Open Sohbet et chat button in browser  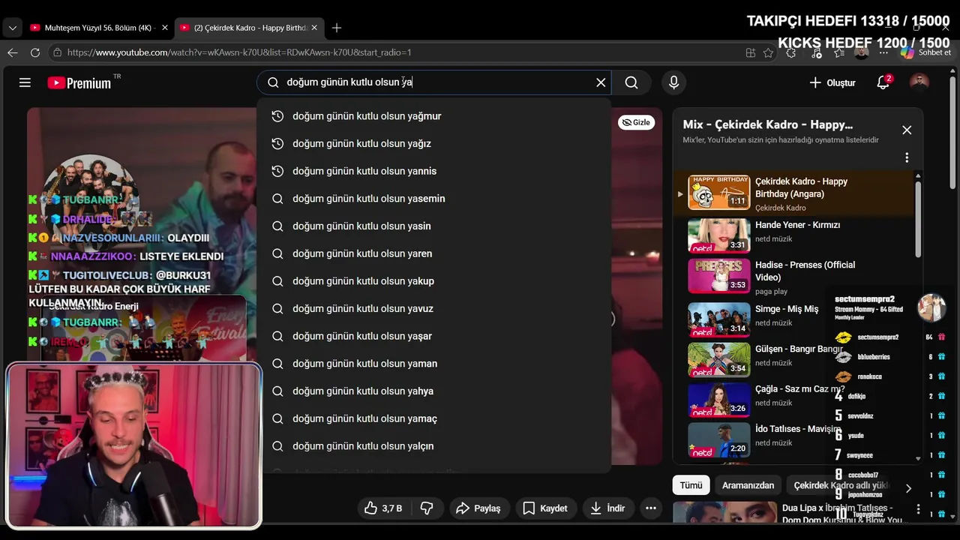coord(925,52)
